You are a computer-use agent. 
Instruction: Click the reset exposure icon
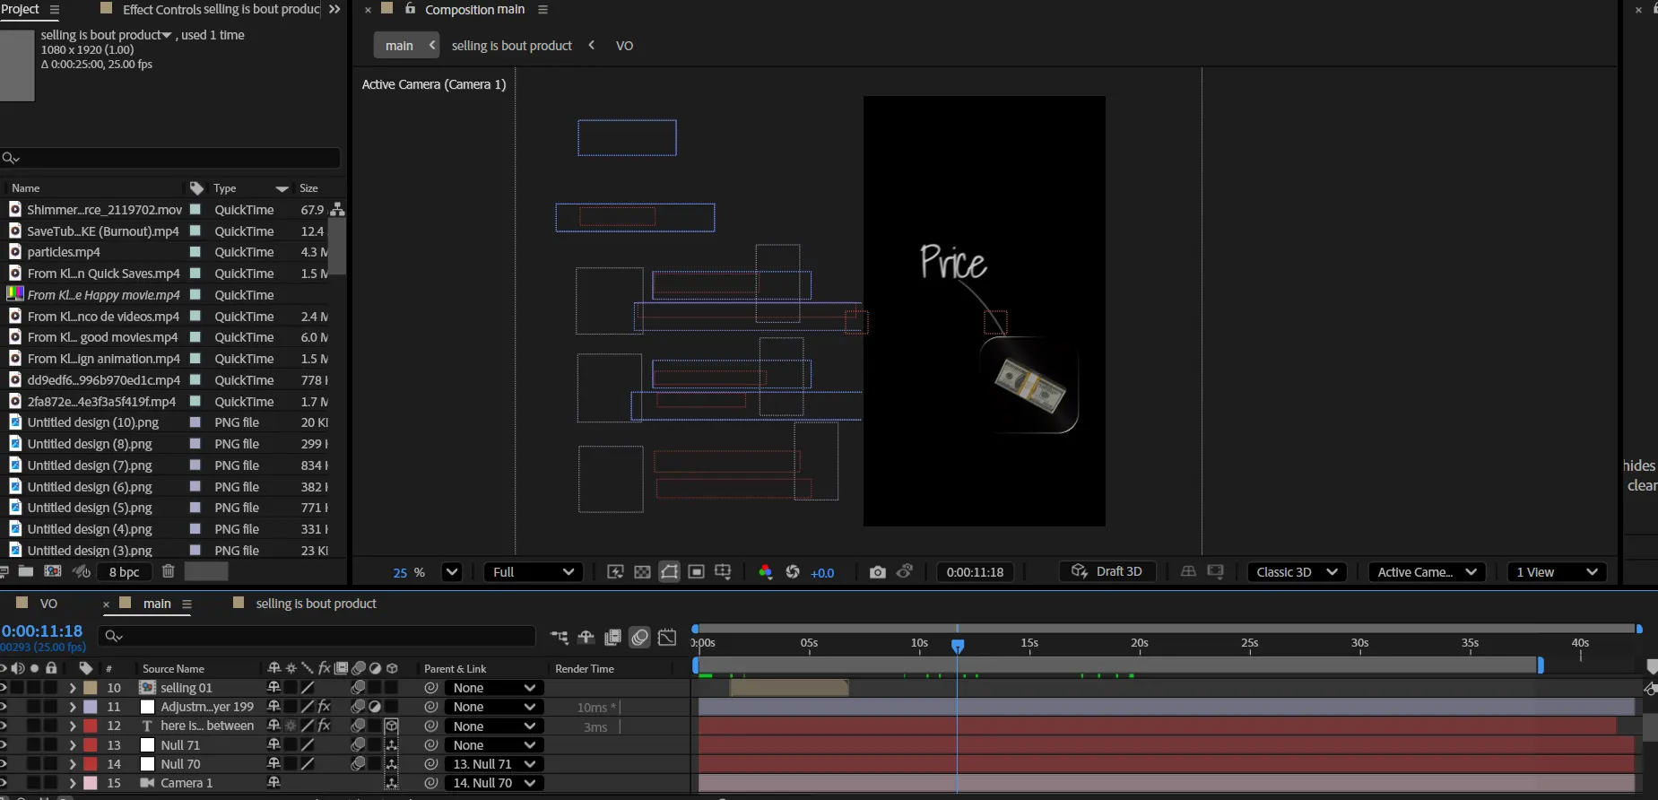pos(793,572)
